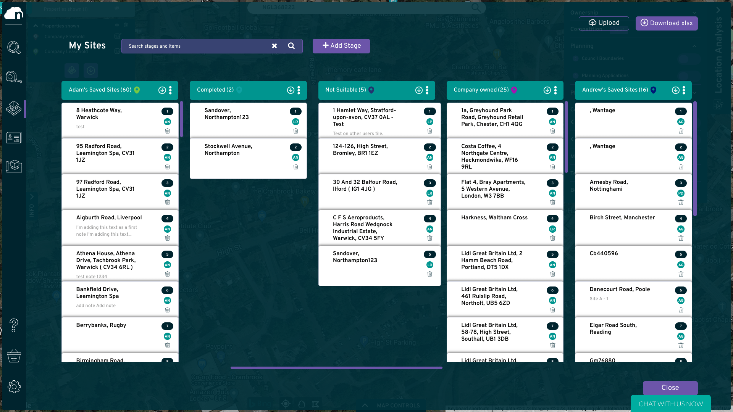Open three-dot menu for Not Suitable stage

point(427,90)
